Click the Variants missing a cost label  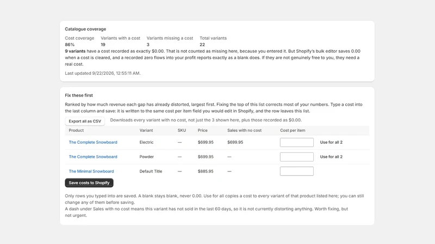coord(170,38)
